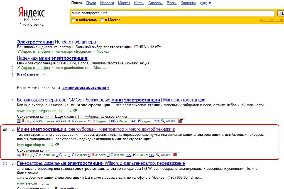Open the 'расширенный' advanced search link
Image resolution: width=284 pixels, height=189 pixels.
tap(271, 20)
